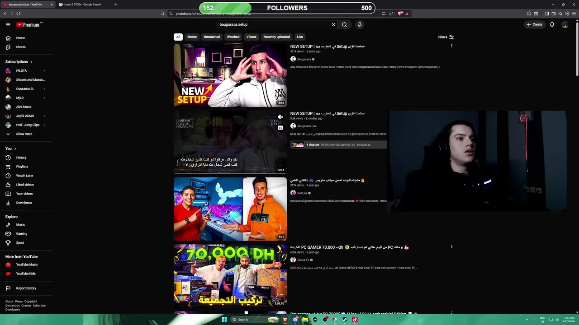Toggle captions on the previewing video

click(x=280, y=128)
